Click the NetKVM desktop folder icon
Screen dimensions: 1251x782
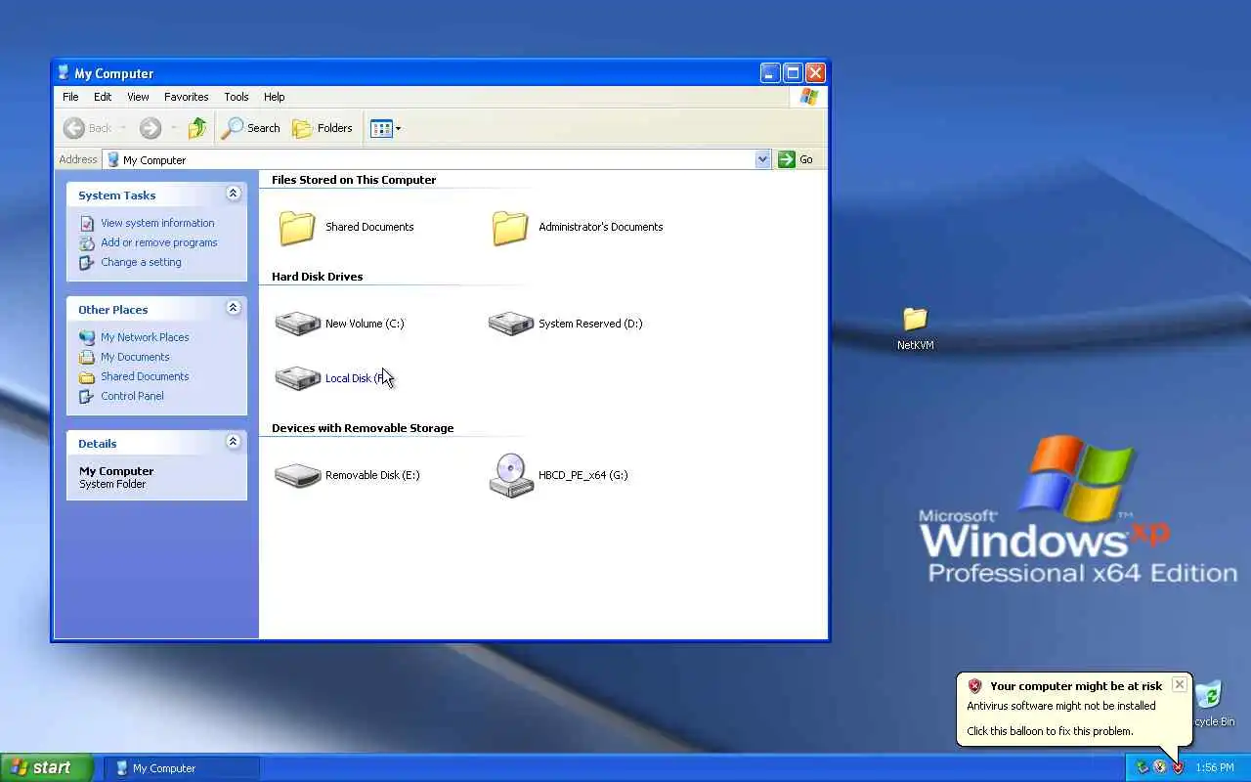(916, 320)
